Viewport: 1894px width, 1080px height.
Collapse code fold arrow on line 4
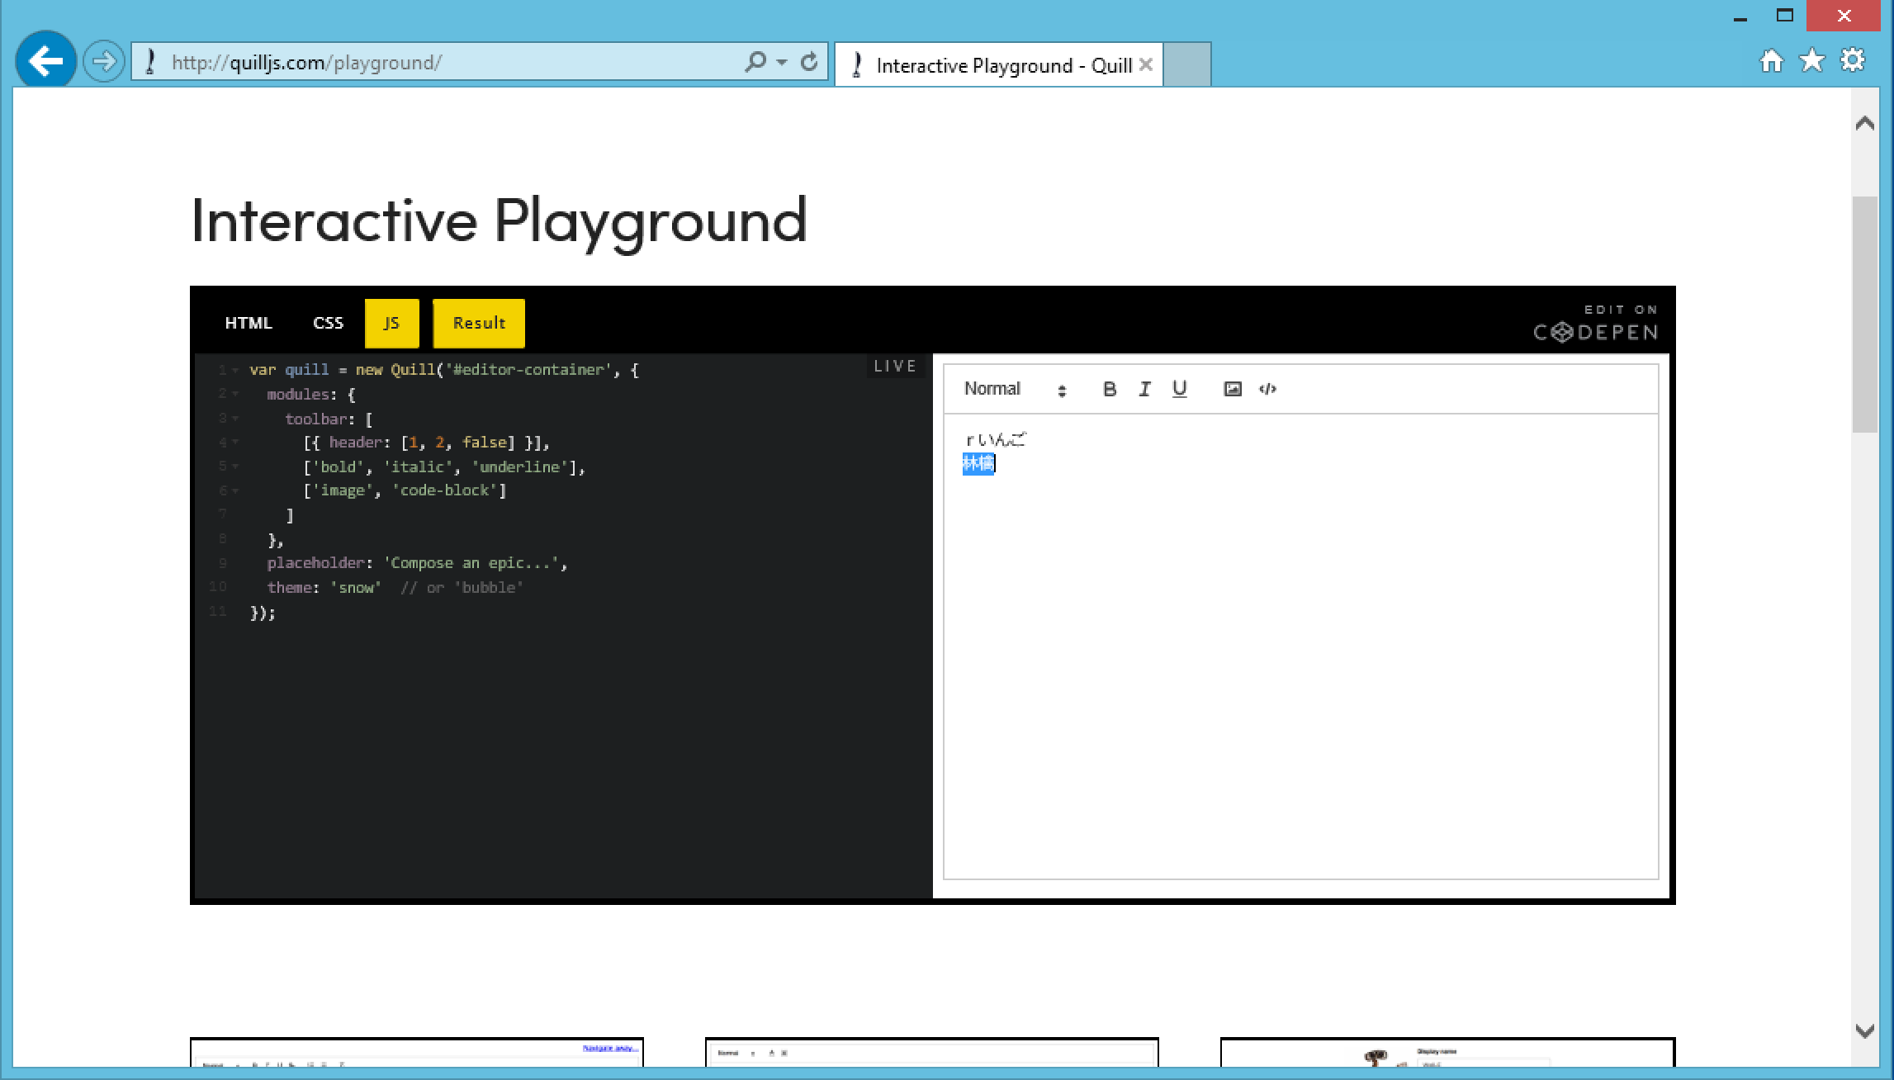235,443
